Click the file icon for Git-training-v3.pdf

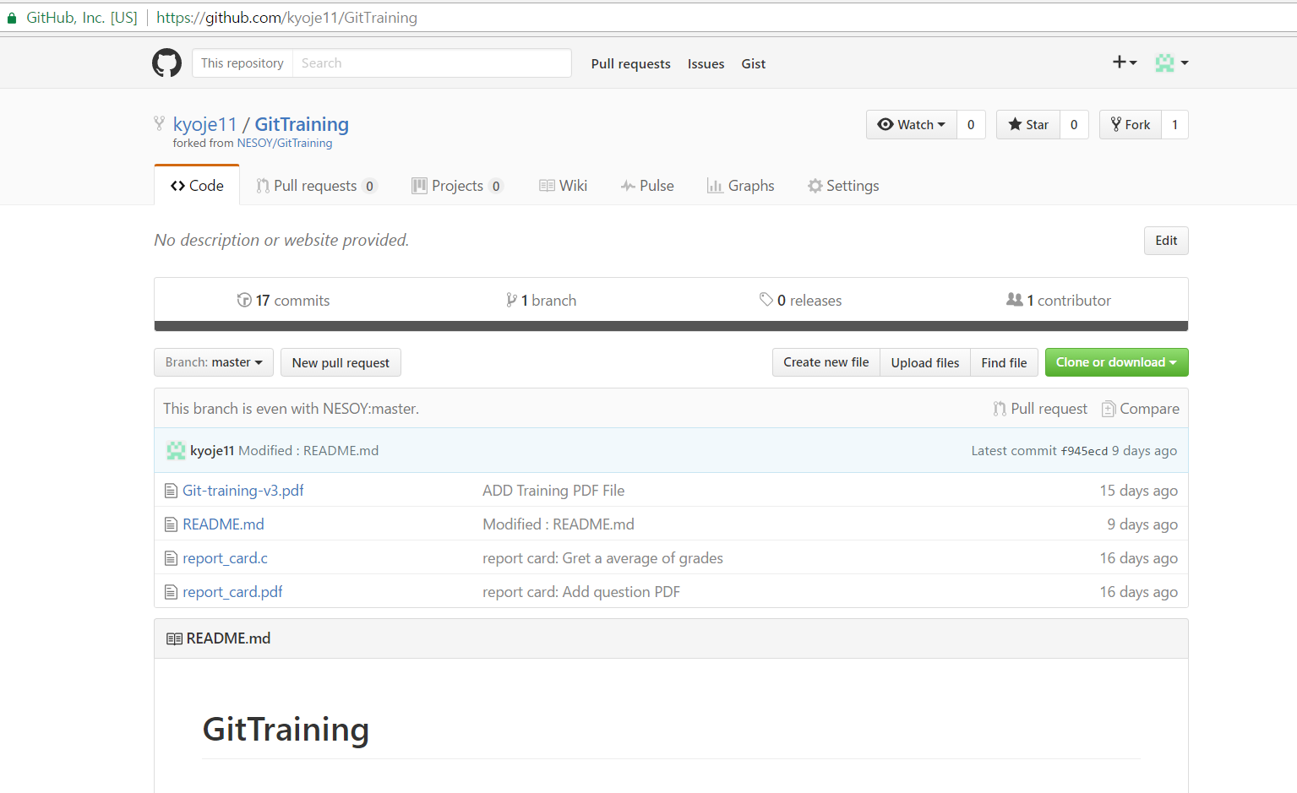point(171,491)
